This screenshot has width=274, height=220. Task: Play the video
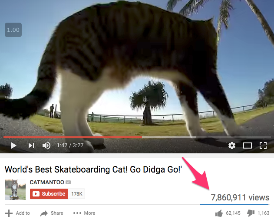click(13, 146)
